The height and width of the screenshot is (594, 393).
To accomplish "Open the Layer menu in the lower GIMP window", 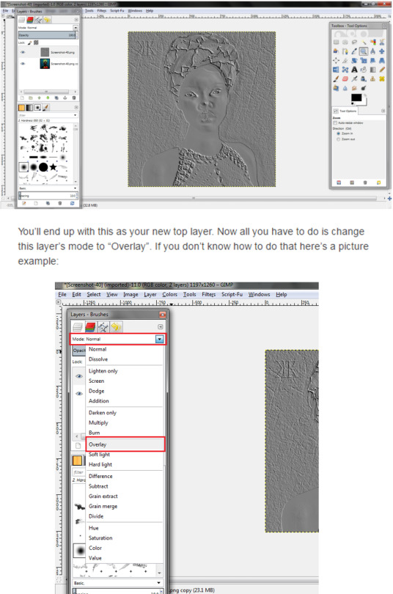I will [x=150, y=294].
